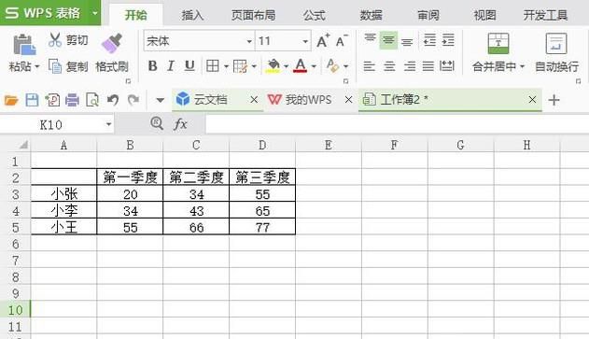Image resolution: width=589 pixels, height=339 pixels.
Task: Increase font size with the A+ icon
Action: click(323, 40)
